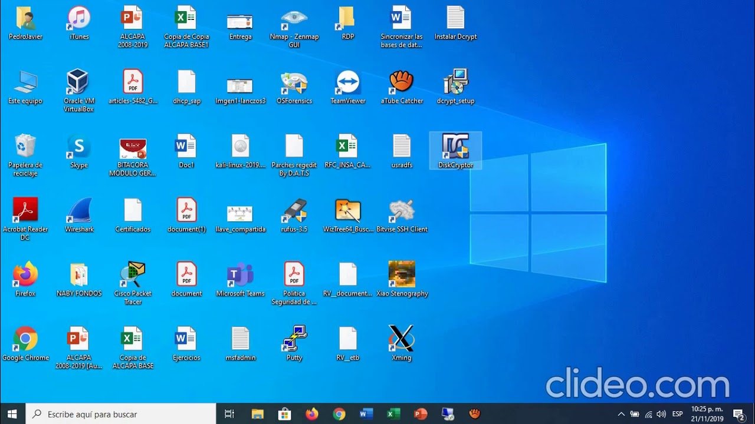Click the dhcp_sap file icon
The image size is (755, 424).
coord(186,87)
